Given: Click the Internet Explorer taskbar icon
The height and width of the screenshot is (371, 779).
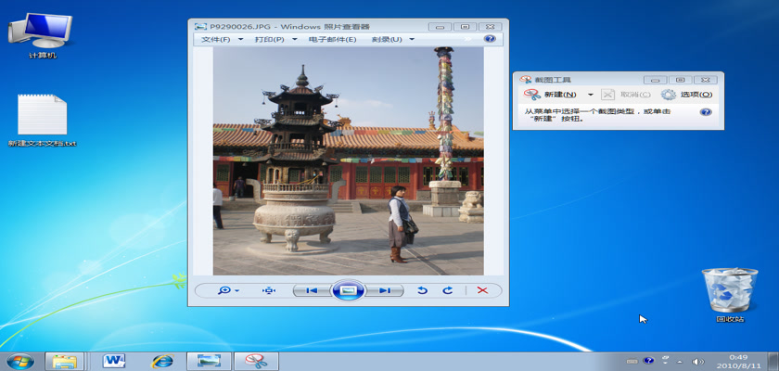Looking at the screenshot, I should tap(162, 360).
